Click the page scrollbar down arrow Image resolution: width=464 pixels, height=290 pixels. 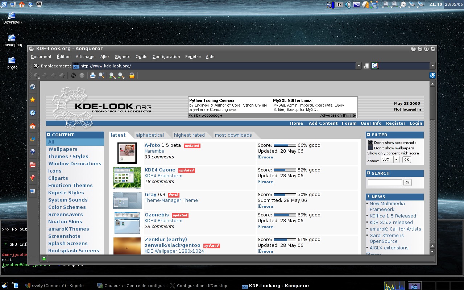(x=432, y=251)
